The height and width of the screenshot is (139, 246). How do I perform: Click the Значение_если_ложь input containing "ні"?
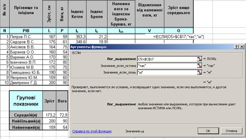167,72
